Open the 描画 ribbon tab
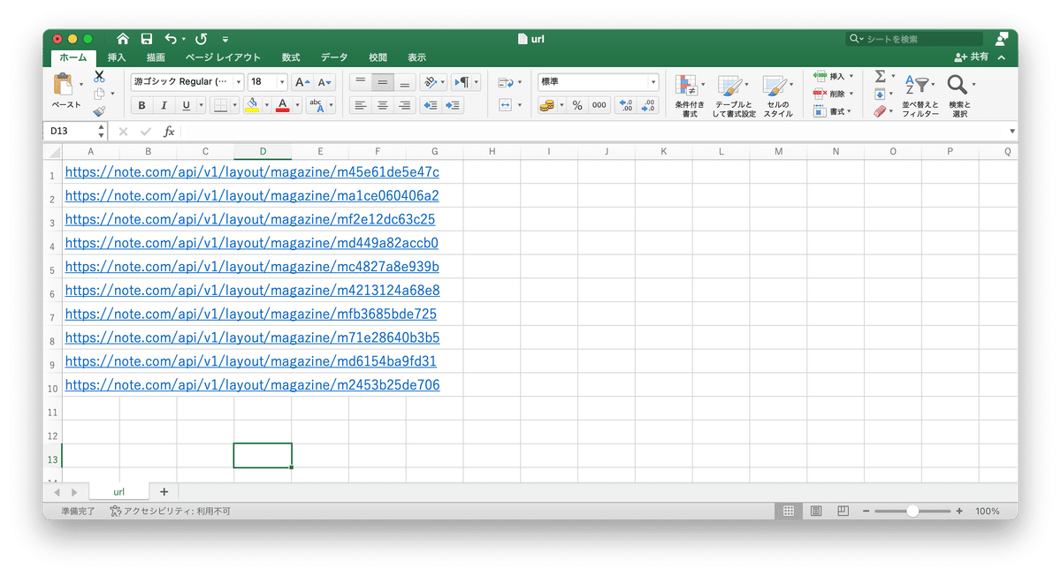The width and height of the screenshot is (1061, 576). pos(156,57)
